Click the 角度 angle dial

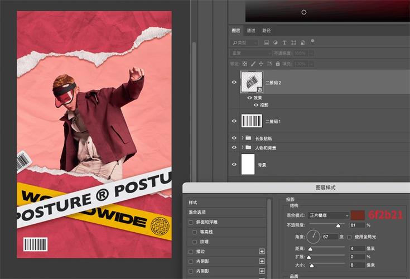point(313,237)
